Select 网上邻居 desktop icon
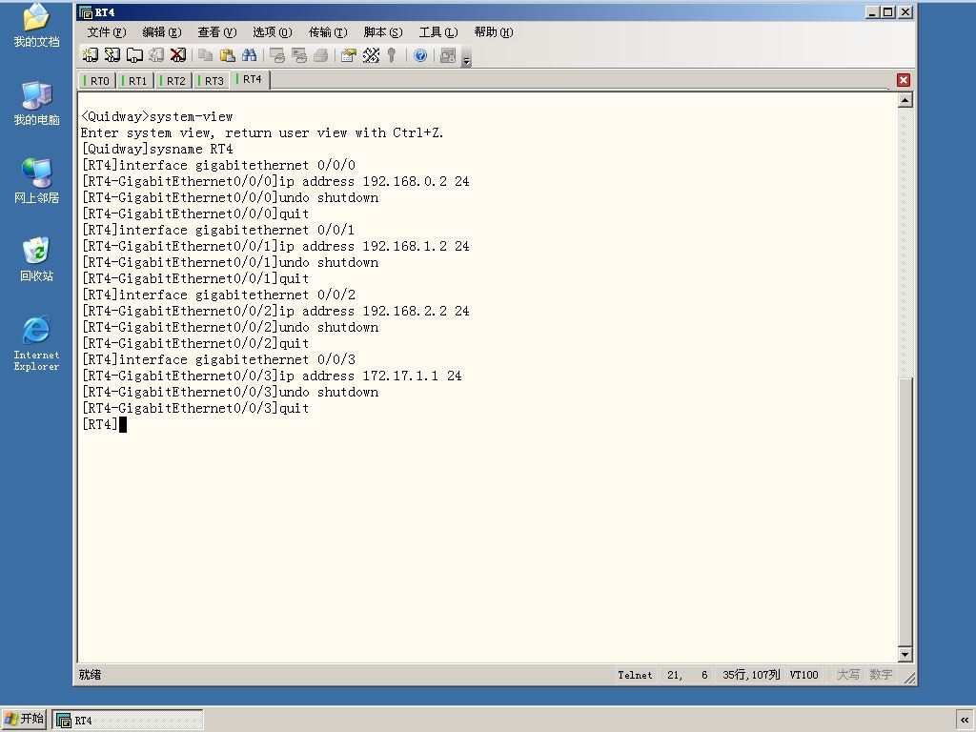The image size is (976, 732). tap(37, 181)
